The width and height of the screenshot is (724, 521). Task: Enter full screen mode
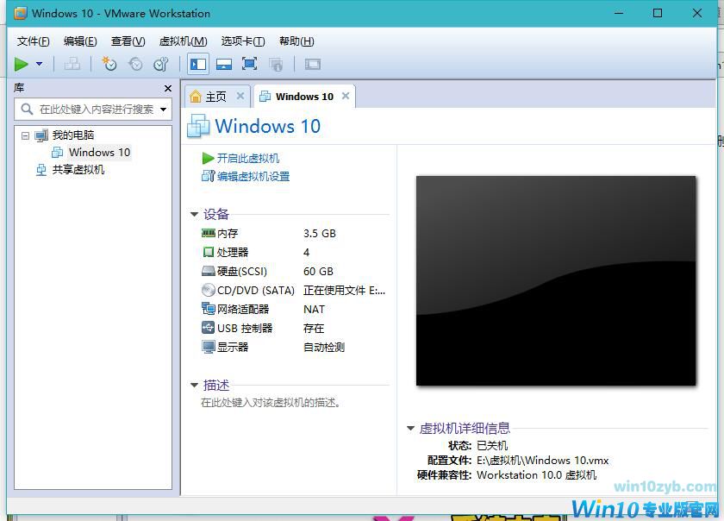pos(250,64)
